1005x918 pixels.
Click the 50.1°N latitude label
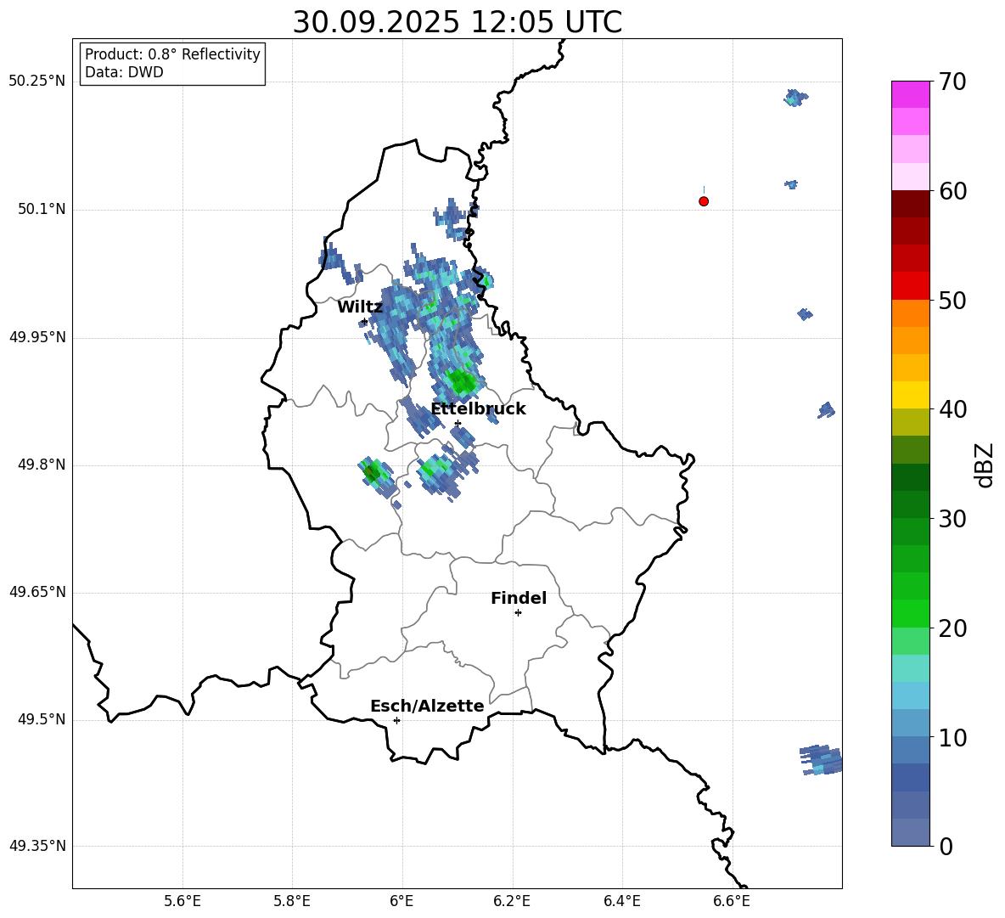(42, 210)
